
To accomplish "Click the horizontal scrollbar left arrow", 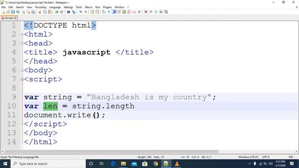I will click(x=2, y=152).
